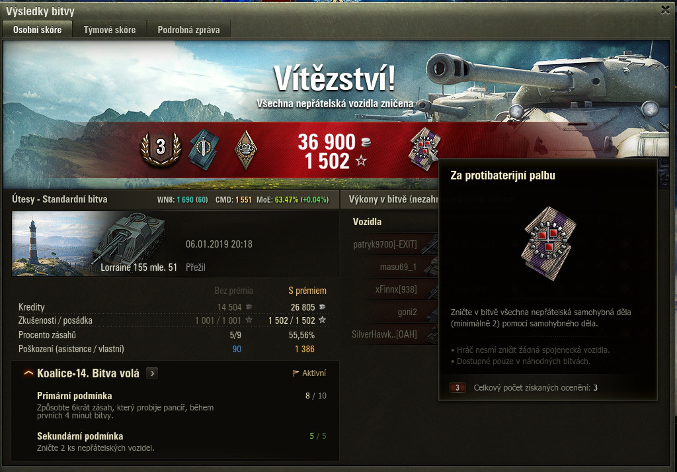Collapse the Koalice-14 mission section
The image size is (677, 472).
point(28,373)
